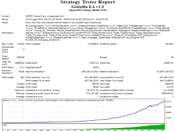Click the 57733 axis label on chart
The image size is (175, 131).
pos(168,102)
